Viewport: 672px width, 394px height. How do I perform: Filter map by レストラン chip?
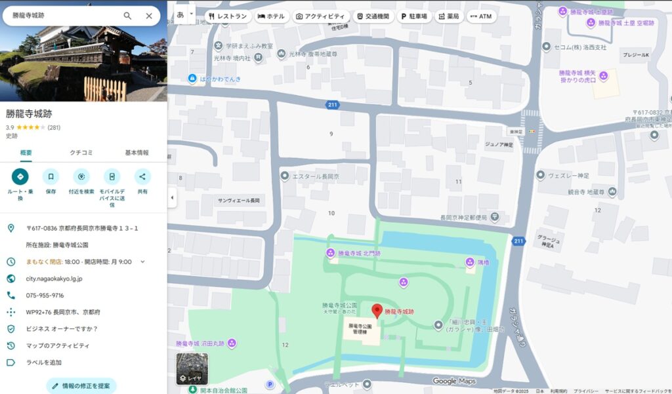coord(228,16)
